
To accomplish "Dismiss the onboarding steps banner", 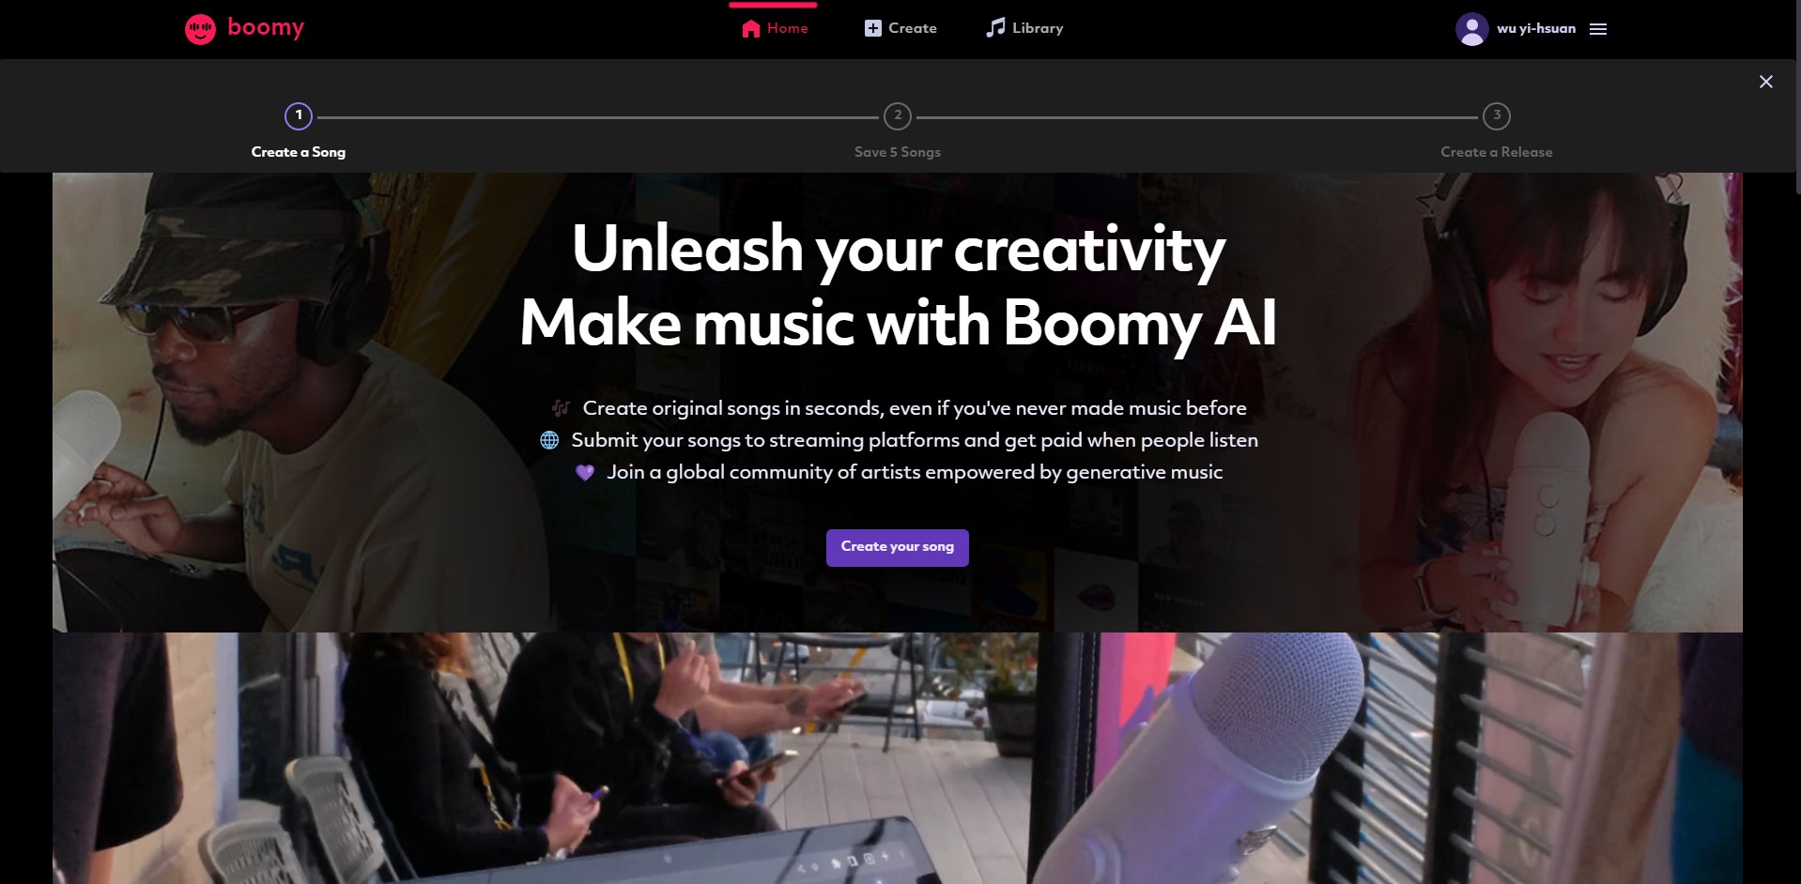I will 1765,82.
